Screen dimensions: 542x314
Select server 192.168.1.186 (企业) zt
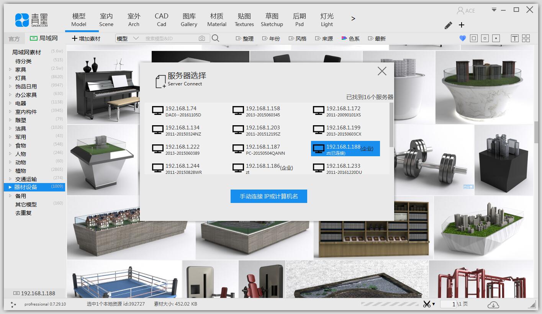265,168
